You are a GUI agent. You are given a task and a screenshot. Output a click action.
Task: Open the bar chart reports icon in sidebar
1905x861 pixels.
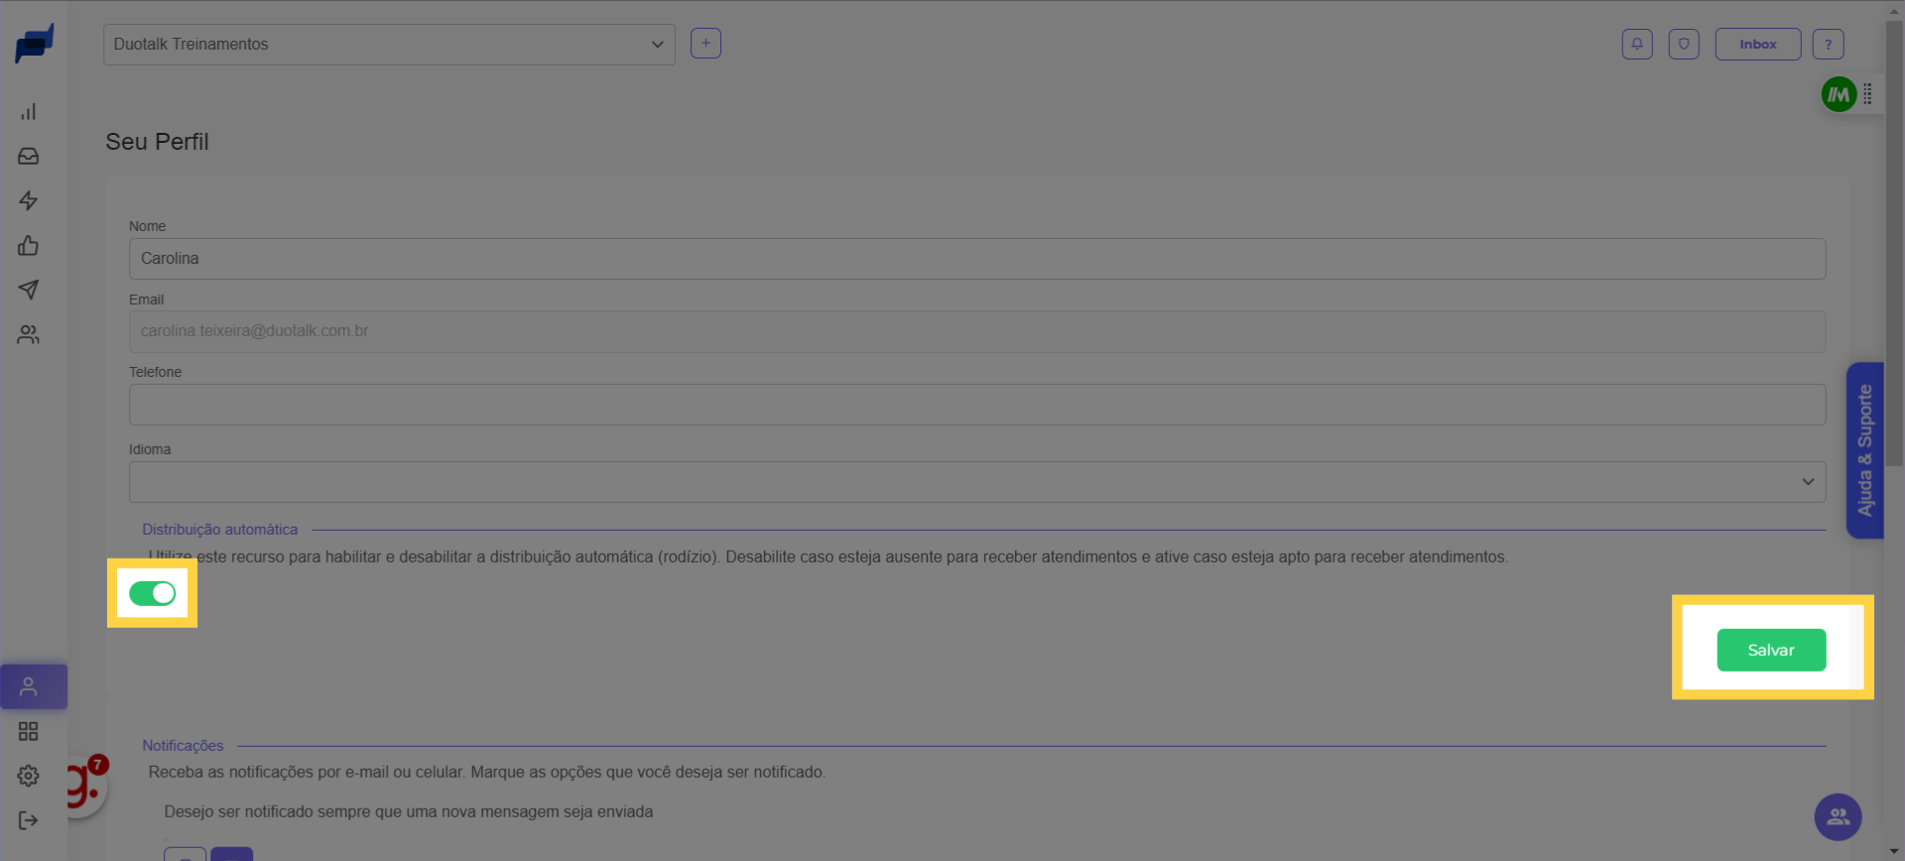point(29,112)
